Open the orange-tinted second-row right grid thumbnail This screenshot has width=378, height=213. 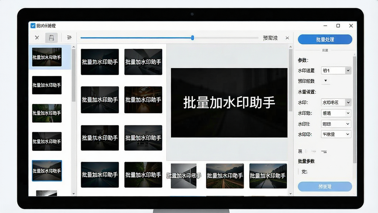pos(143,100)
